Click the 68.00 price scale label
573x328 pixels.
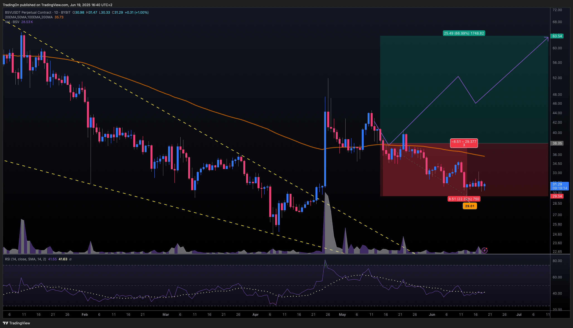(x=557, y=22)
